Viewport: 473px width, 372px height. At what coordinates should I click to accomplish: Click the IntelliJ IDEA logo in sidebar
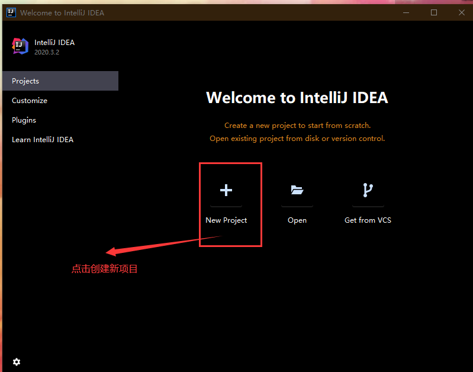click(20, 46)
